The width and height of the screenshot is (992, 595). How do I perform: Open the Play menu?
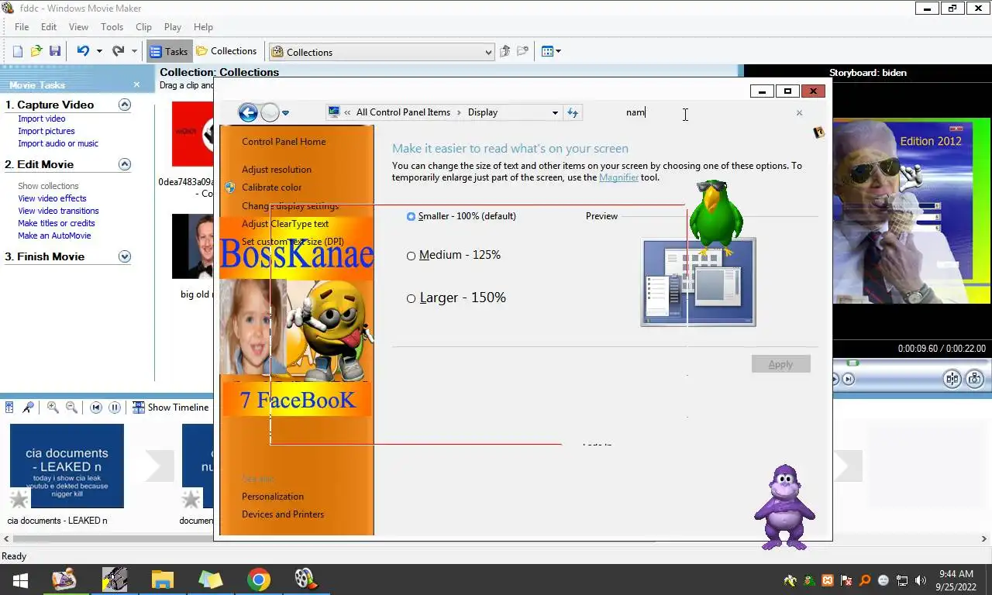coord(173,26)
